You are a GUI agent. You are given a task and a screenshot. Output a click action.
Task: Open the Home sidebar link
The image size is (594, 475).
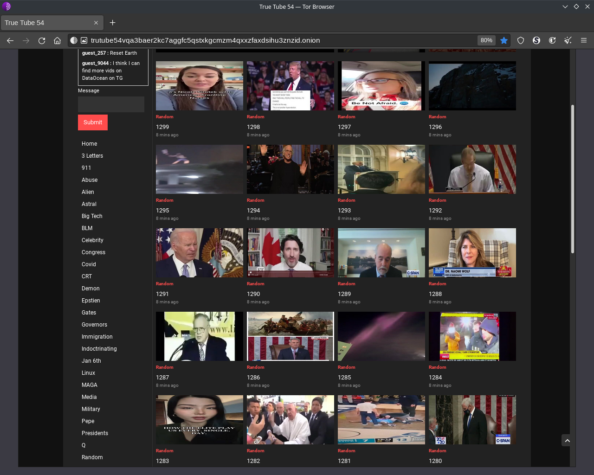click(90, 144)
